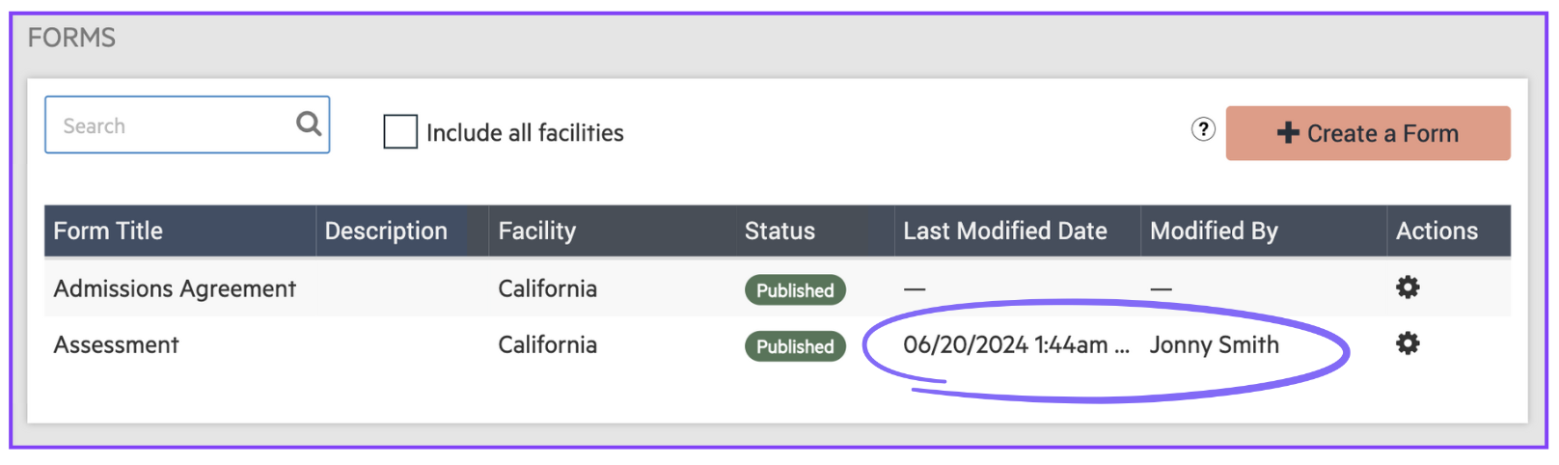The width and height of the screenshot is (1559, 465).
Task: Click the magnifying glass search icon
Action: click(x=309, y=123)
